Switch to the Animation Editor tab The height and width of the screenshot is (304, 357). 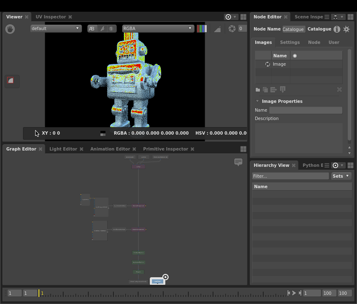point(110,149)
